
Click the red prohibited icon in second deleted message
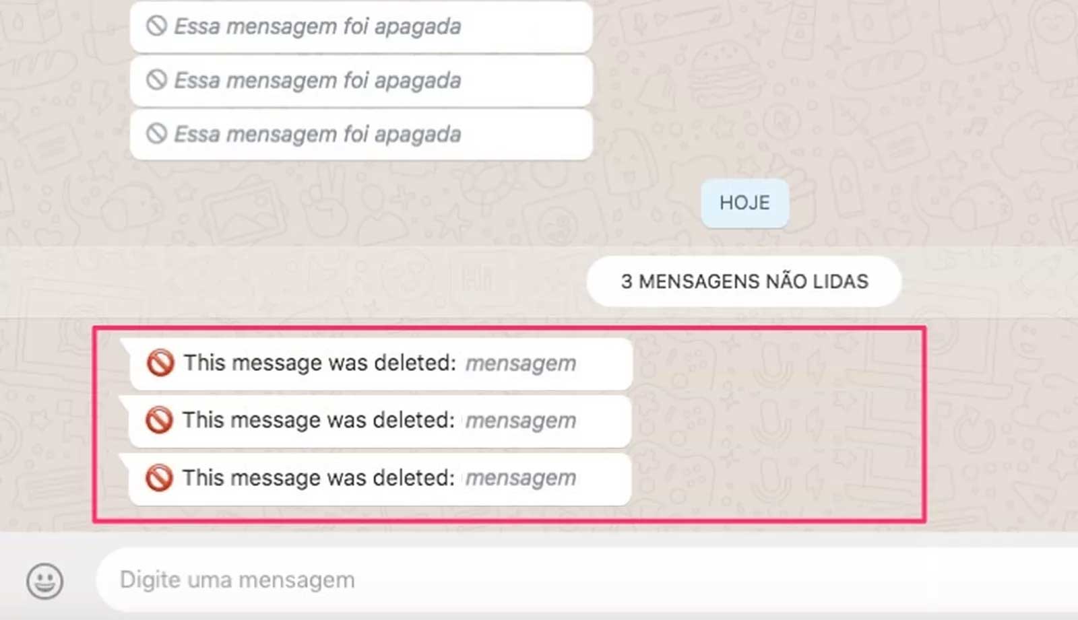[x=160, y=420]
